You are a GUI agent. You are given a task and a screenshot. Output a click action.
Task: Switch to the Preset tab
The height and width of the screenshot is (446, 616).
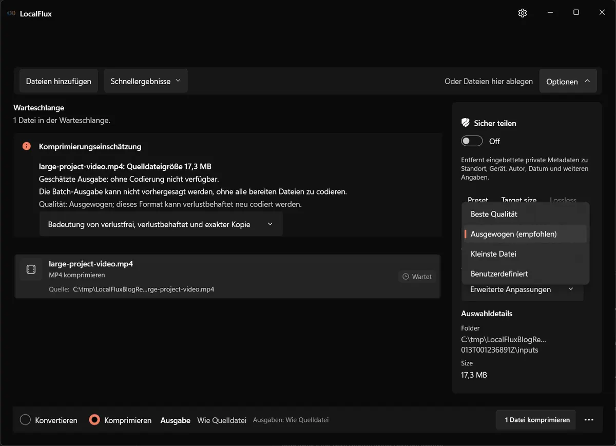pyautogui.click(x=478, y=200)
